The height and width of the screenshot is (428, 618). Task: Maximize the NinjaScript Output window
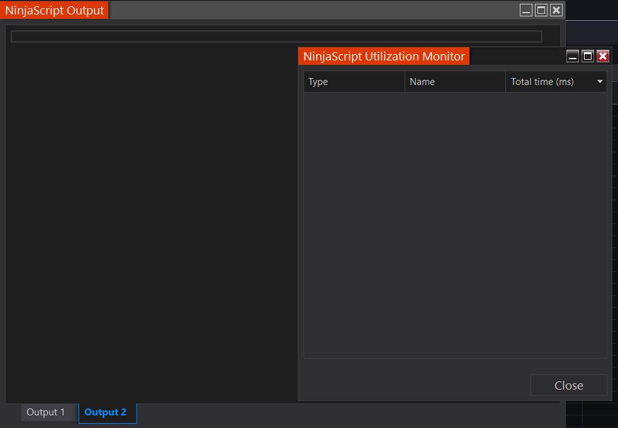click(541, 10)
